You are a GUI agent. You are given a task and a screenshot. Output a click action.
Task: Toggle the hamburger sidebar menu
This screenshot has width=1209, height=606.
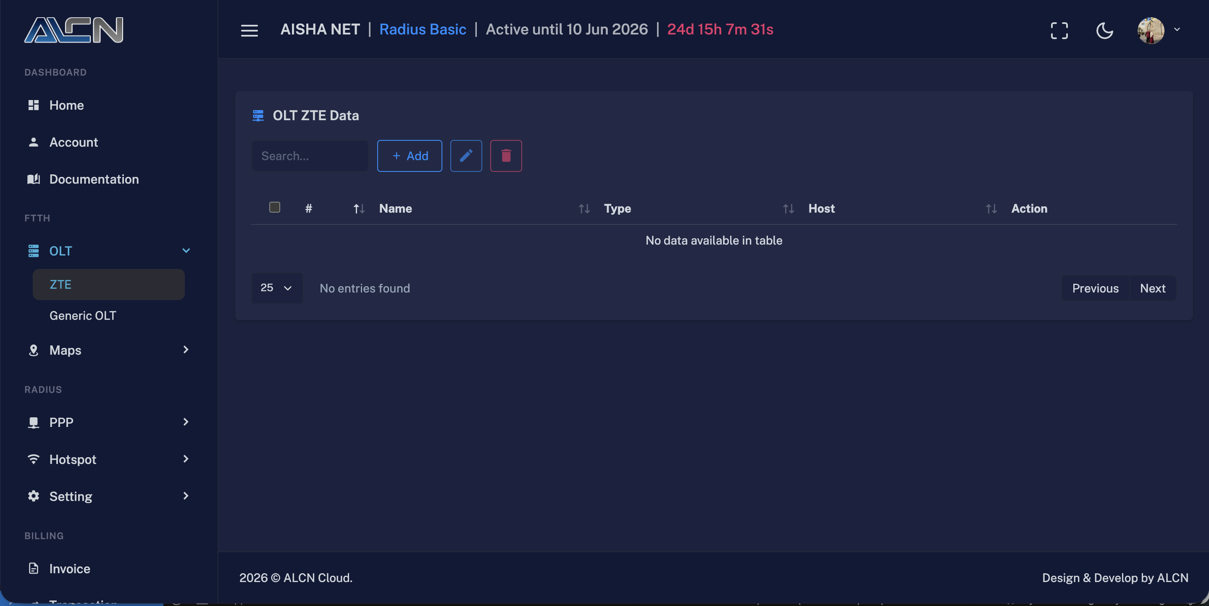click(249, 31)
